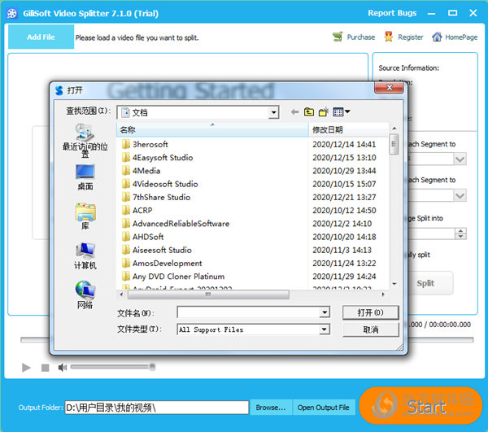The height and width of the screenshot is (432, 488).
Task: Click the Add File button
Action: [x=41, y=37]
